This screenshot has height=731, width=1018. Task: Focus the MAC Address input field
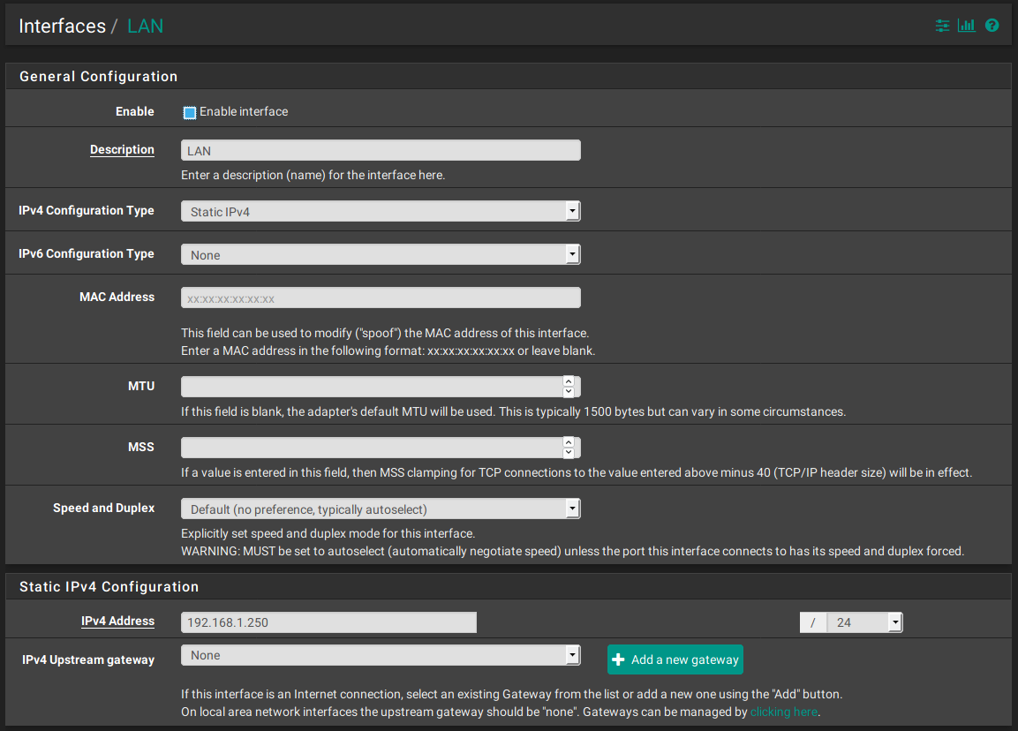[381, 298]
